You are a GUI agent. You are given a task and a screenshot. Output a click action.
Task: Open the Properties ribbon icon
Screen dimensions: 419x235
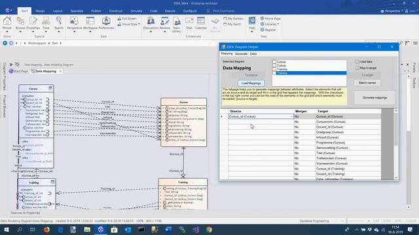(33, 22)
